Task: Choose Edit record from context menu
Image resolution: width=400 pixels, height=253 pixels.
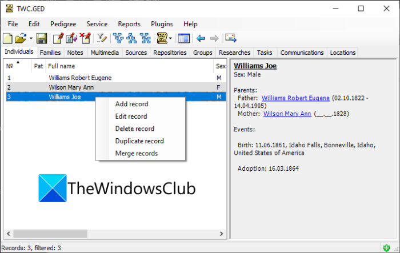Action: click(141, 117)
